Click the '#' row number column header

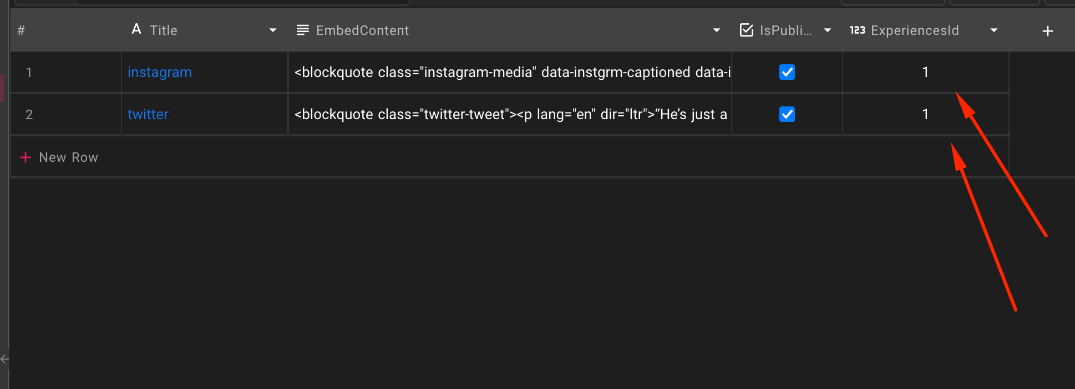(21, 30)
